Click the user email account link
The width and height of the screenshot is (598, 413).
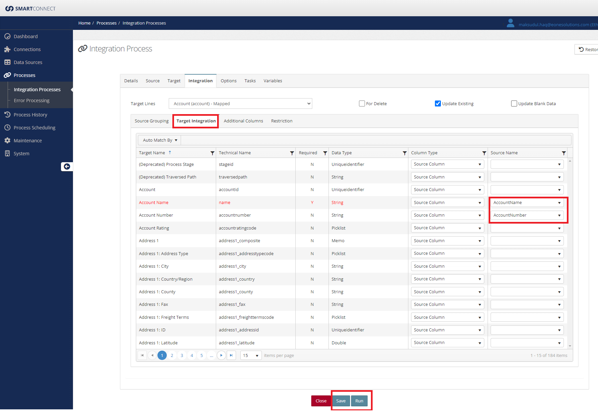tap(558, 25)
